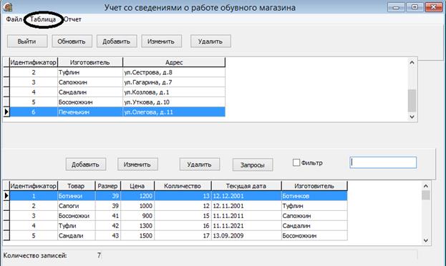Click the Обновить button

72,41
